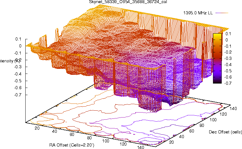Click the Dec Offset (cells) axis label
This screenshot has height=149, width=242.
(225, 132)
